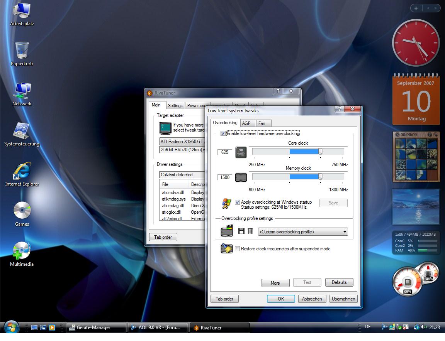Click the memory clock chip icon
This screenshot has height=341, width=445.
point(241,177)
